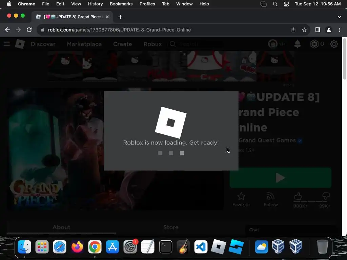Image resolution: width=347 pixels, height=260 pixels.
Task: Start the game with green Play button
Action: [x=280, y=178]
